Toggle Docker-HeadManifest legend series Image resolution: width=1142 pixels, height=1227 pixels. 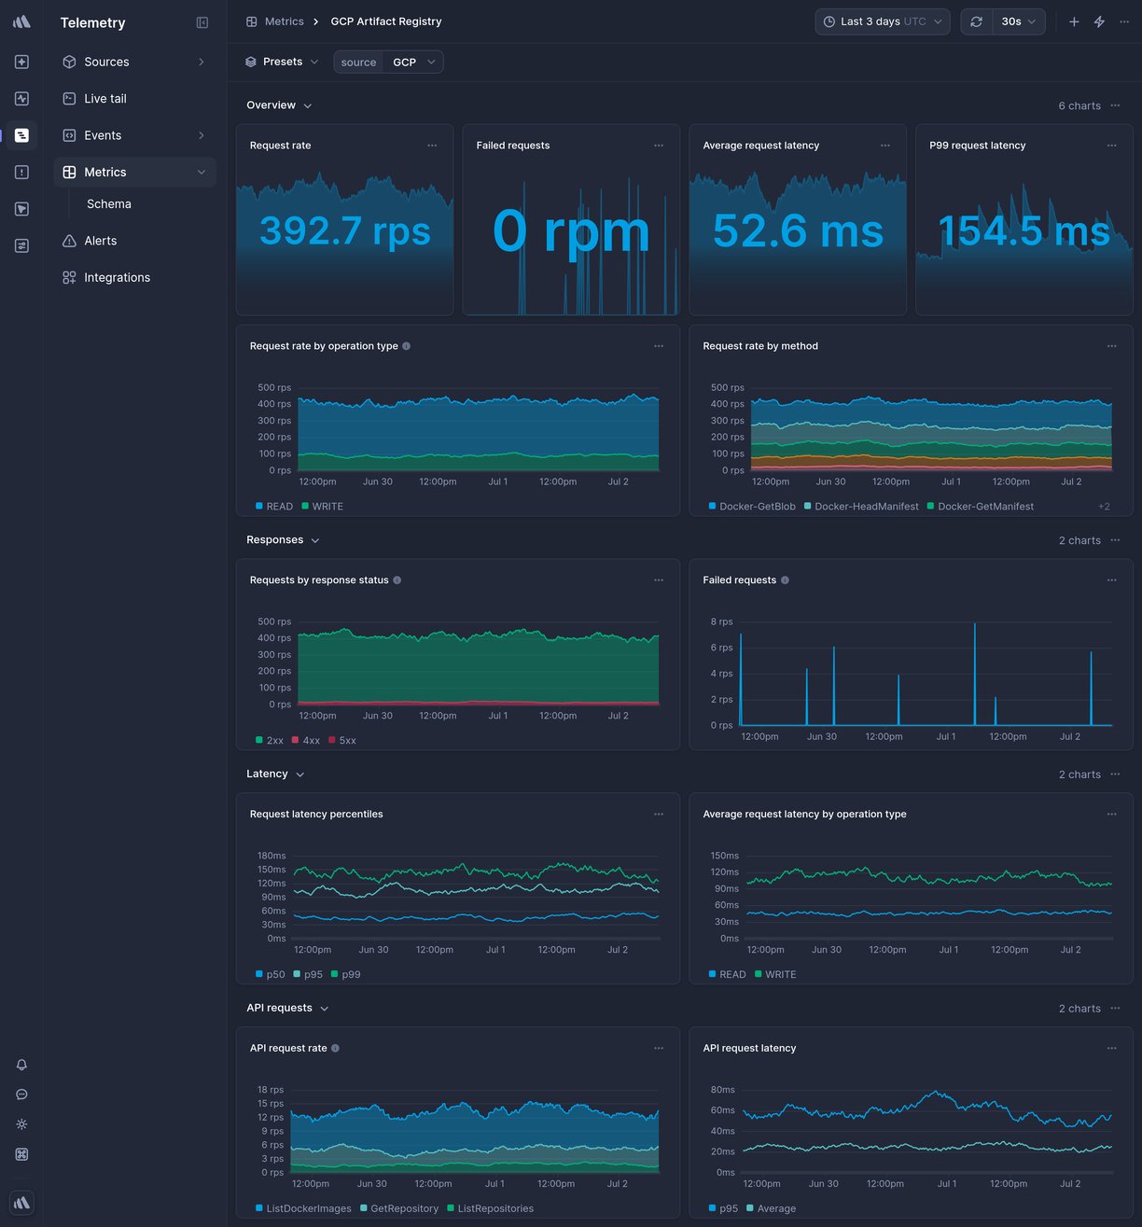(x=861, y=507)
